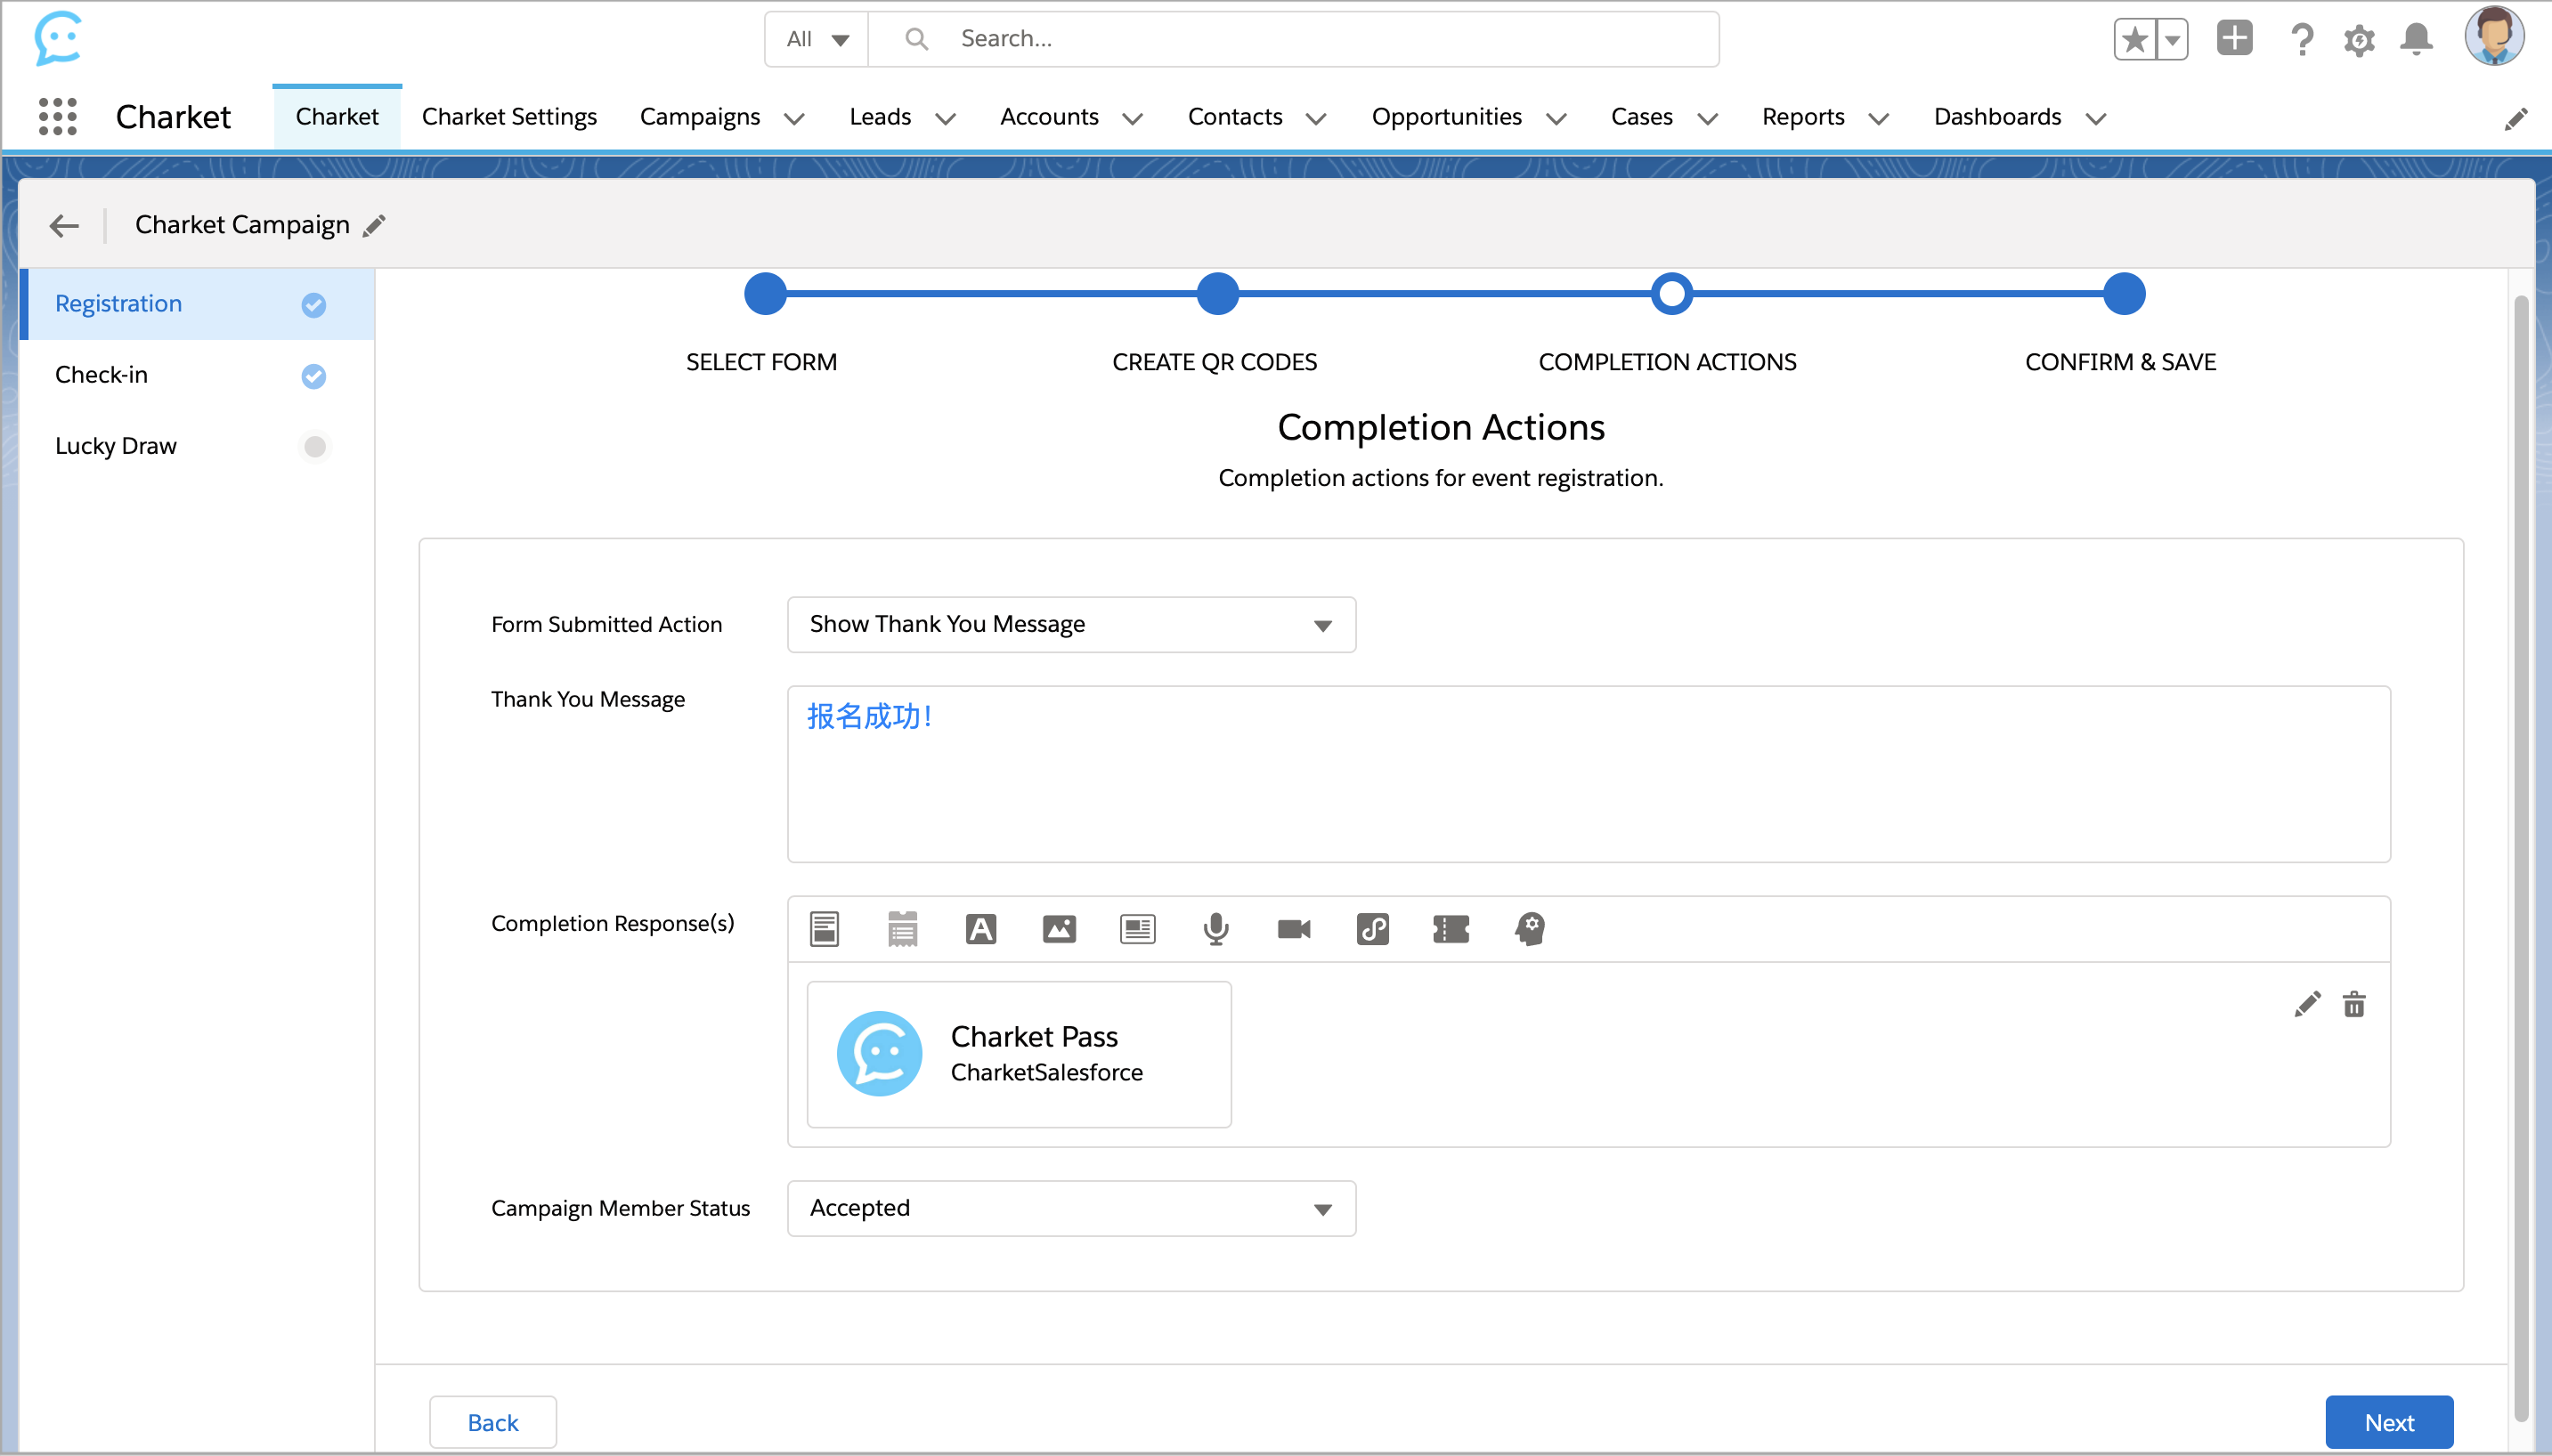
Task: Click the Next button
Action: pos(2388,1421)
